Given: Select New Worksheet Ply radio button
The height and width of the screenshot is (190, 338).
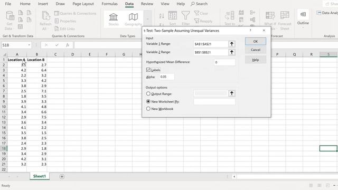Looking at the screenshot, I should click(148, 101).
